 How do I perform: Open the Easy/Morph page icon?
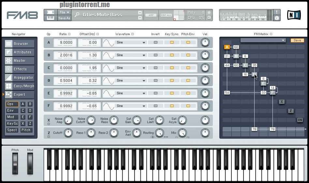tap(8, 86)
